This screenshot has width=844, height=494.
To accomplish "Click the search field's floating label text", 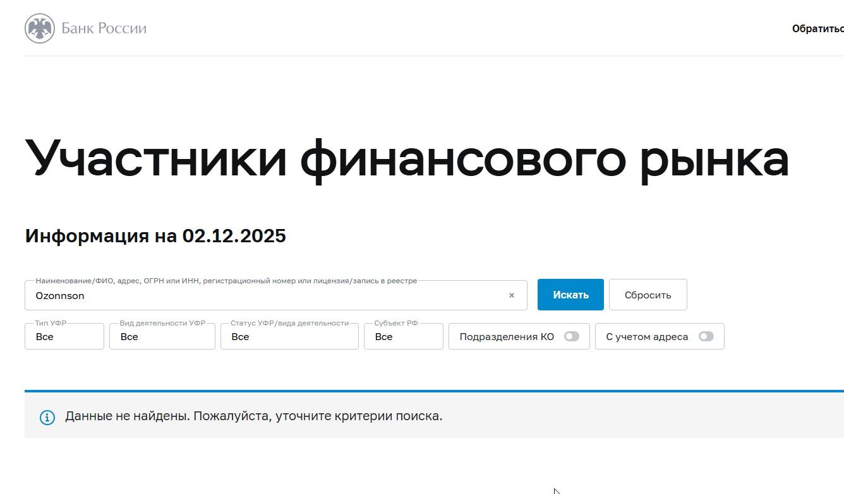I will (226, 281).
